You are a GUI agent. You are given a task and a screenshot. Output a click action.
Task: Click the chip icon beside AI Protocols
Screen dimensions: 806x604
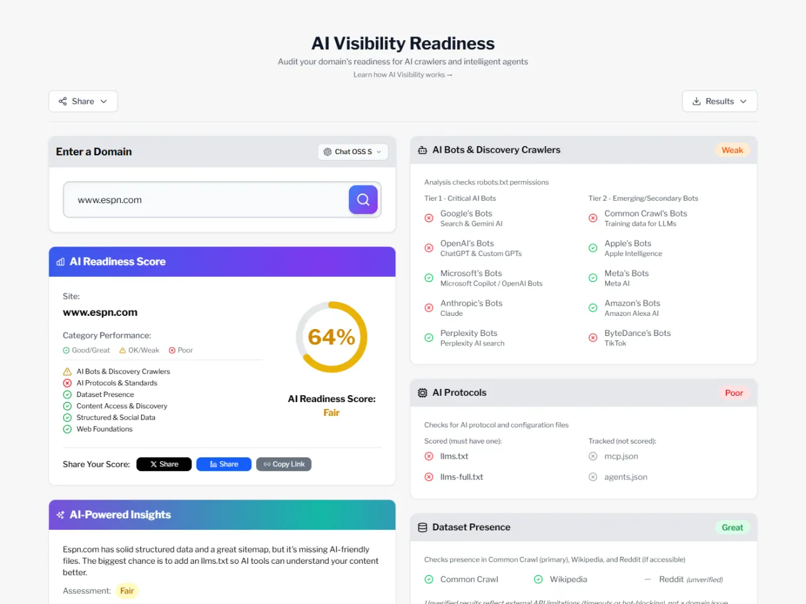[x=423, y=393]
